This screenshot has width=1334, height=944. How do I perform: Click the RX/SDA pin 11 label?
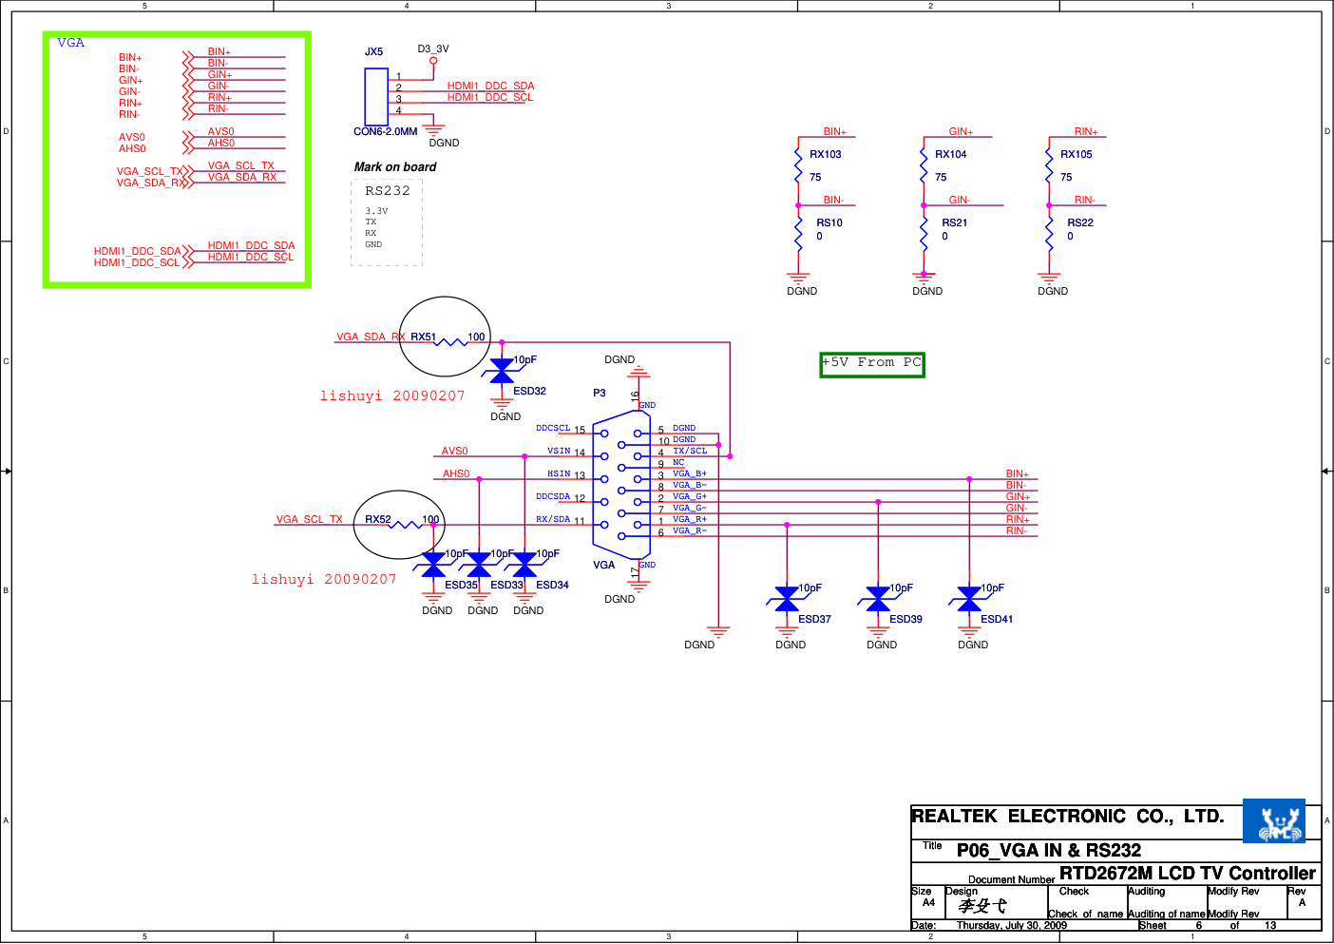[x=553, y=519]
